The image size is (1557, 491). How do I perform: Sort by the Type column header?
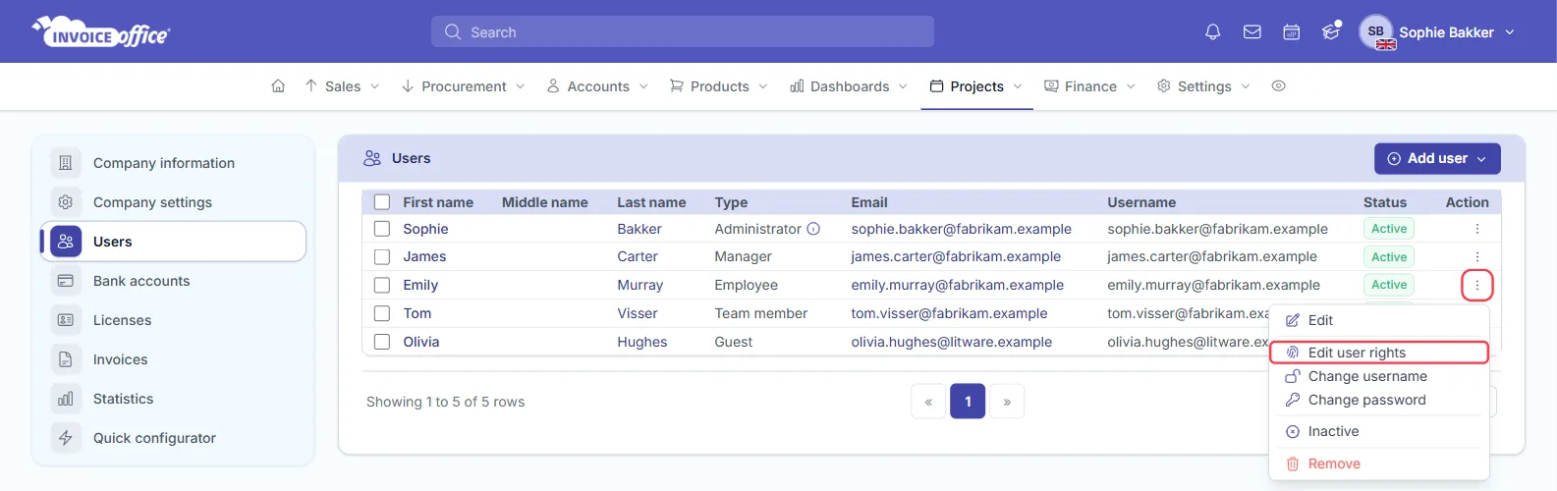[731, 202]
